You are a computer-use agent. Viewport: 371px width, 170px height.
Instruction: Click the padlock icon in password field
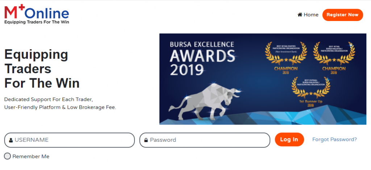[x=146, y=140]
